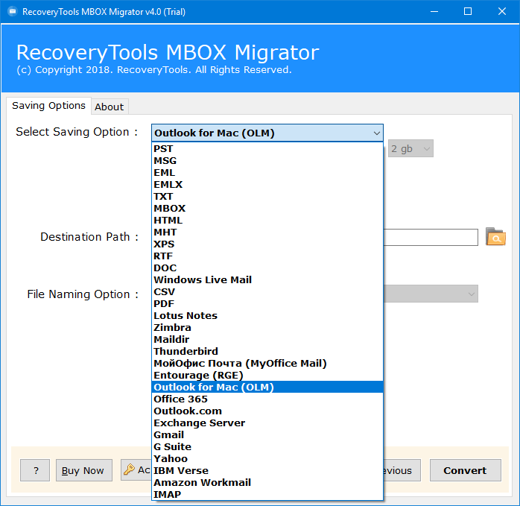
Task: Pick CSV saving format
Action: [267, 292]
